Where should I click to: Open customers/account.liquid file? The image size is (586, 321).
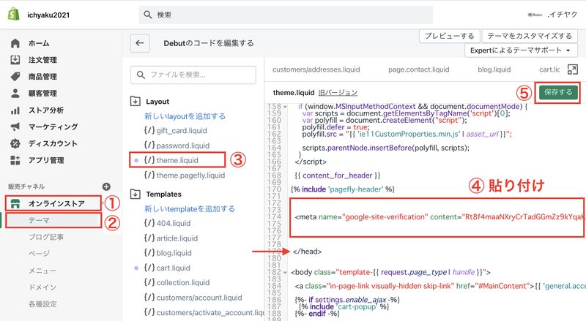[199, 298]
